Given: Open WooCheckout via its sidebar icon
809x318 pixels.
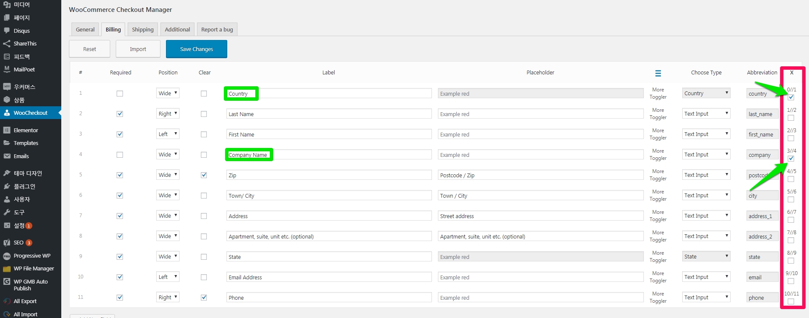Looking at the screenshot, I should (x=7, y=113).
